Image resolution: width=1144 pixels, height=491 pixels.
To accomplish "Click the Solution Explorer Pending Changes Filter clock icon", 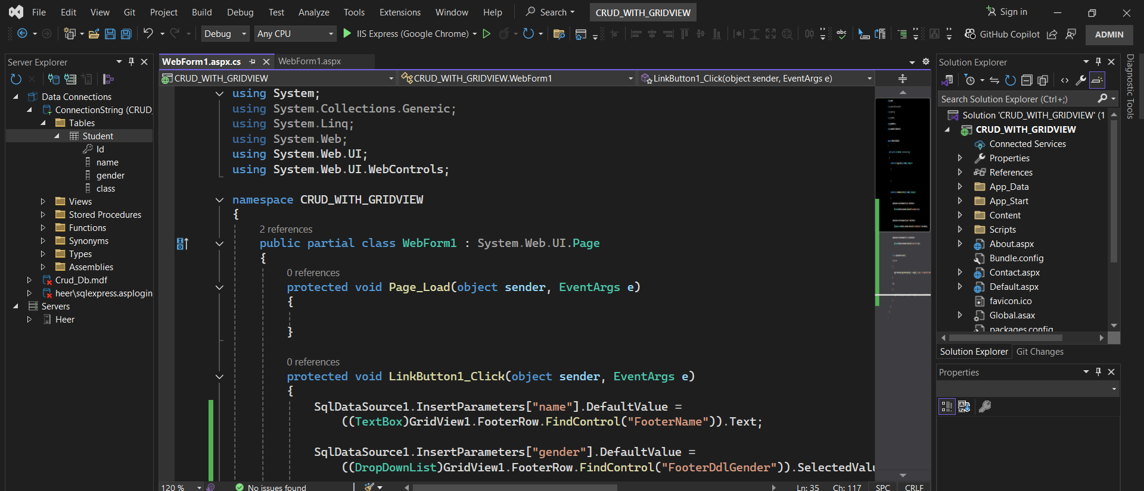I will click(x=970, y=80).
